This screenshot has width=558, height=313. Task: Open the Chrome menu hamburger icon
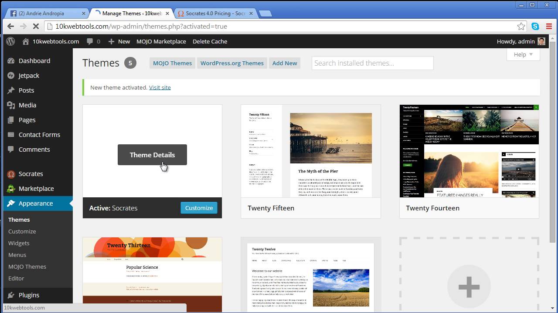[549, 27]
